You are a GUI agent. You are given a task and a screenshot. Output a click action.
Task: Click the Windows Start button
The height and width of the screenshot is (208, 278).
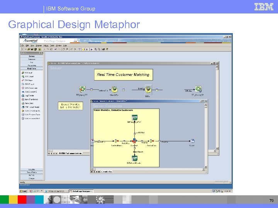(x=23, y=191)
